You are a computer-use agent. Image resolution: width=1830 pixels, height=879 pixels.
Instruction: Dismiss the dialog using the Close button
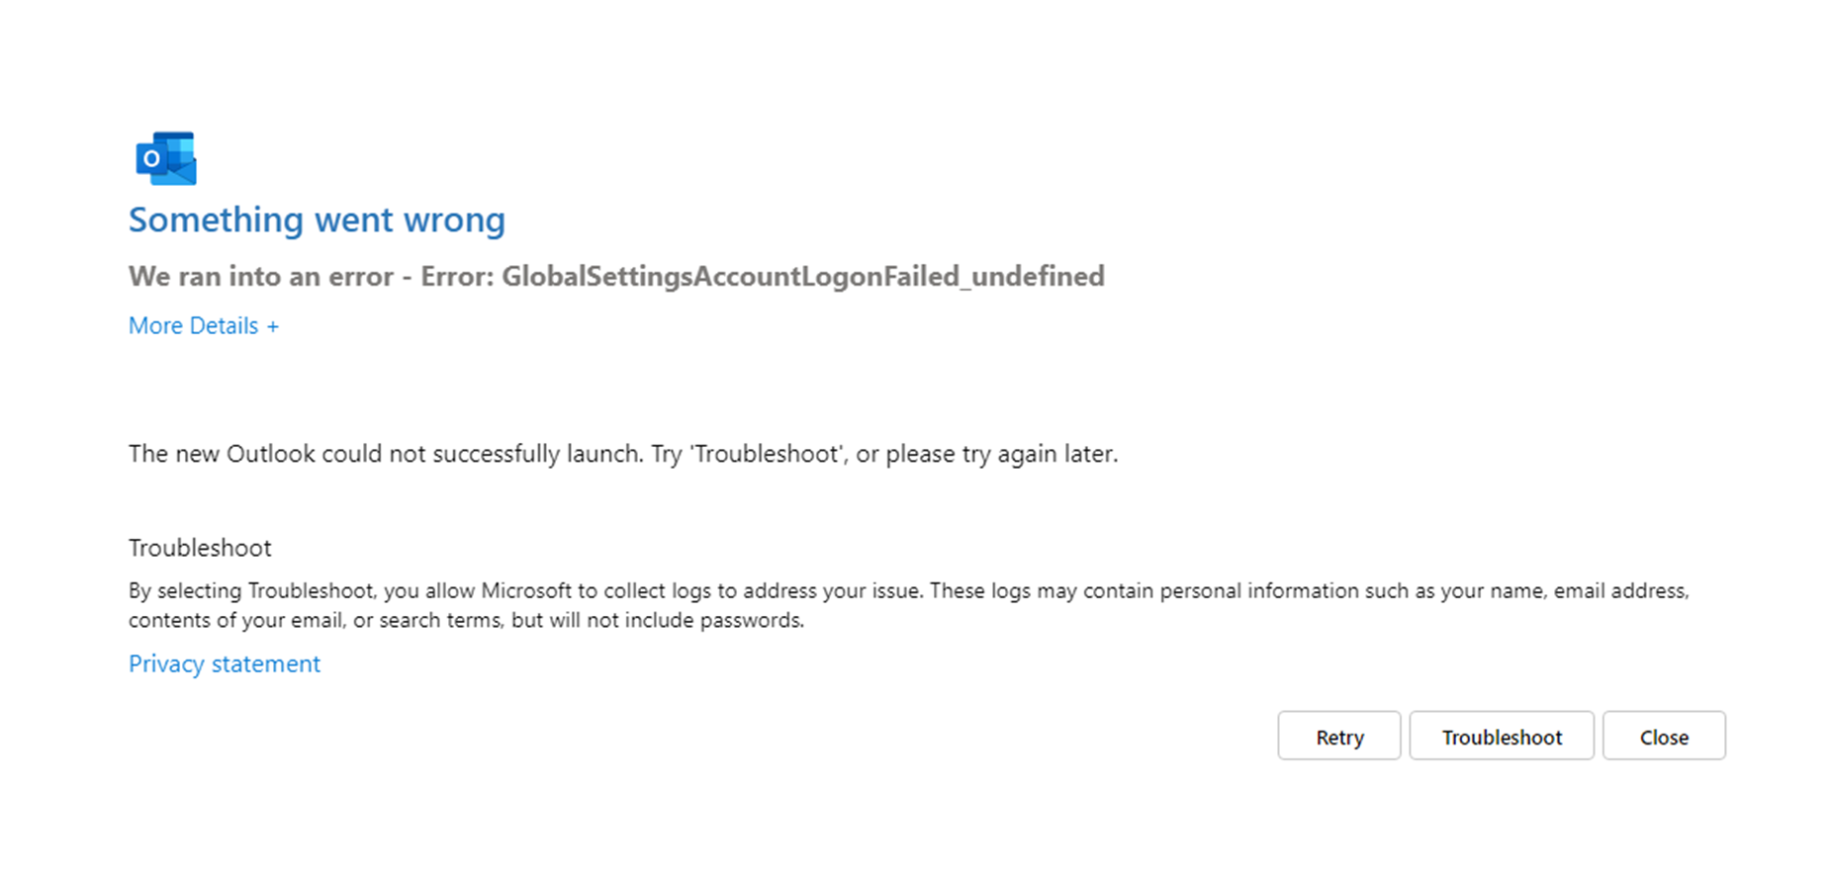click(1664, 736)
